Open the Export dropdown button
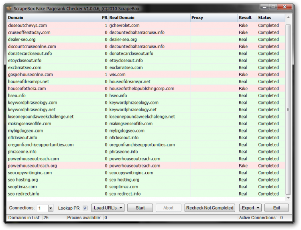301x230 pixels. 250,208
